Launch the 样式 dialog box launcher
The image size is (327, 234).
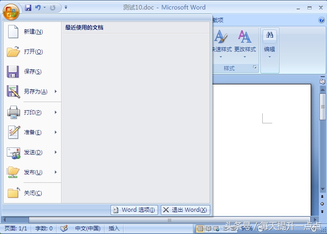(x=255, y=67)
